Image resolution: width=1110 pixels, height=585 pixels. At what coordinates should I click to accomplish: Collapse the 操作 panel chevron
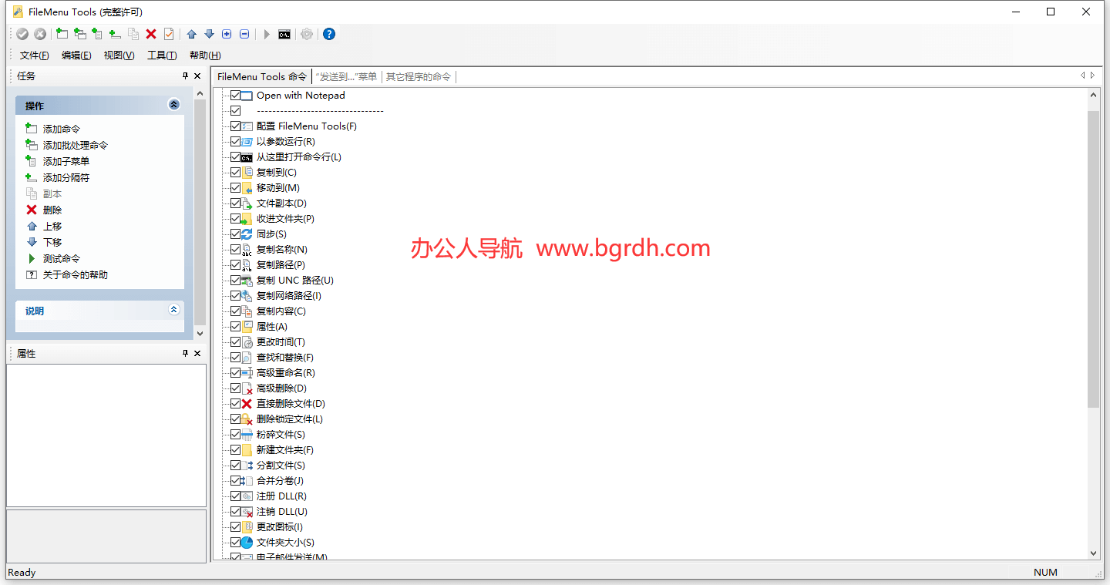click(173, 105)
